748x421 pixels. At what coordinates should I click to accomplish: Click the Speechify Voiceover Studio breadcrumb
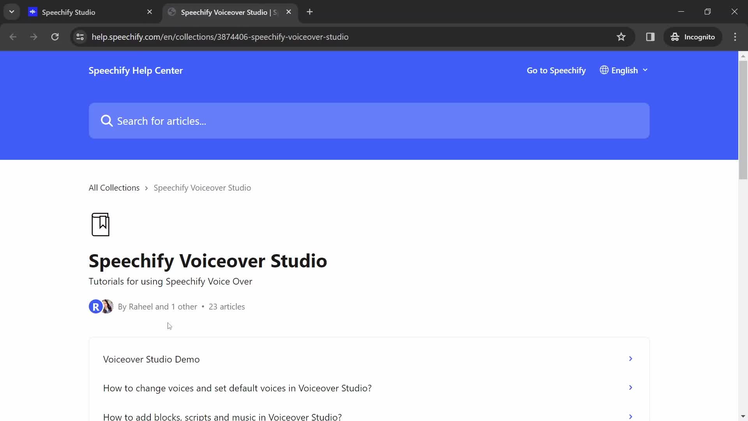(202, 187)
